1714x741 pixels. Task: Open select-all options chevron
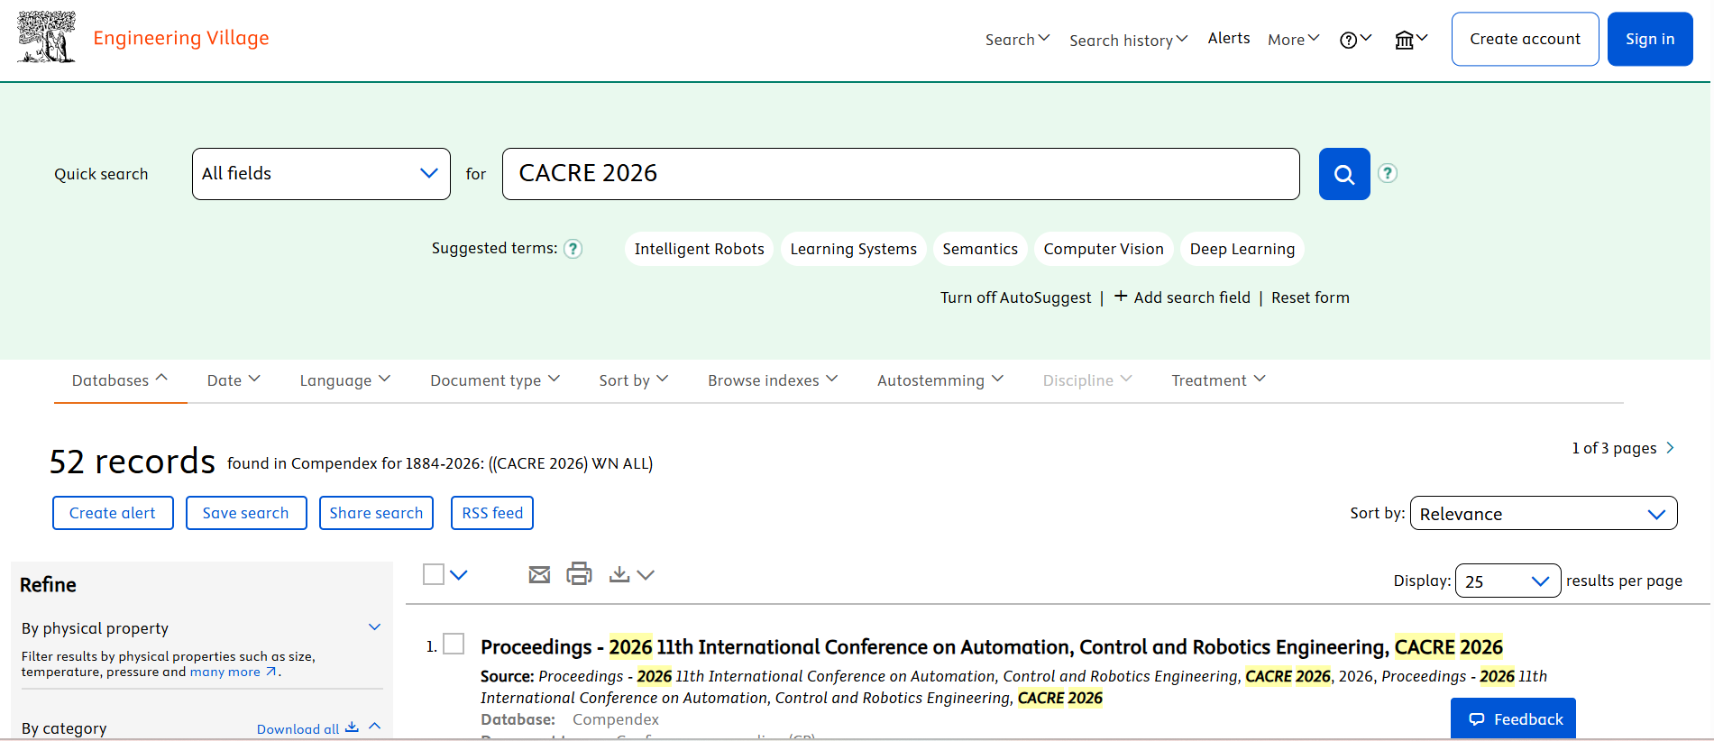click(x=459, y=574)
